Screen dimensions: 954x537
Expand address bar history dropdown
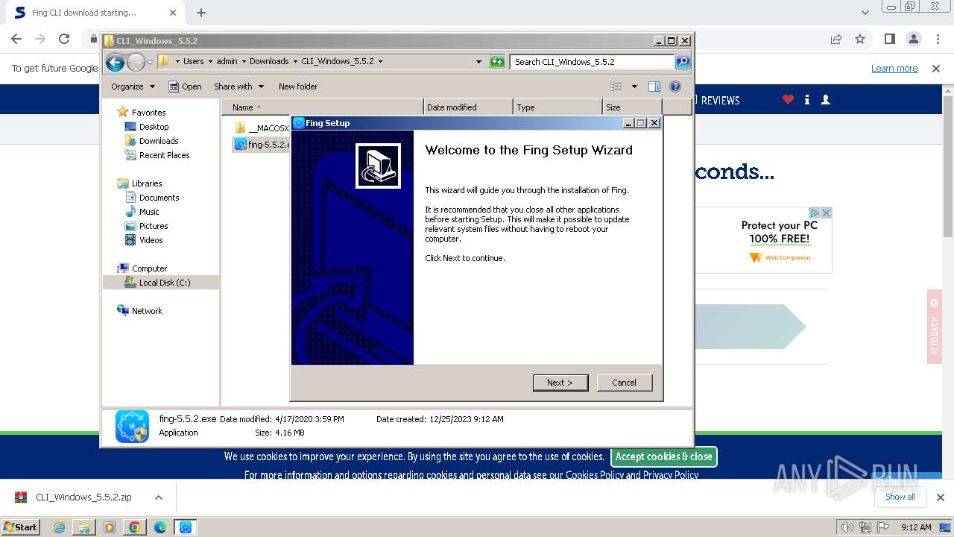(x=478, y=62)
